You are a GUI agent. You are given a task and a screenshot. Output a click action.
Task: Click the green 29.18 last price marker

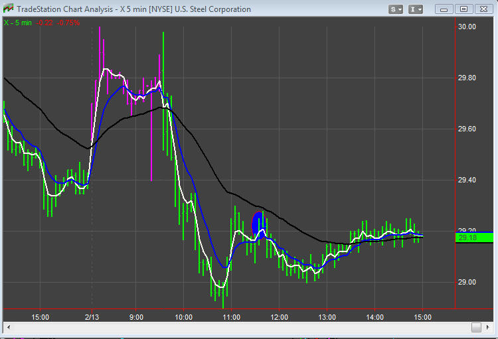pos(474,237)
